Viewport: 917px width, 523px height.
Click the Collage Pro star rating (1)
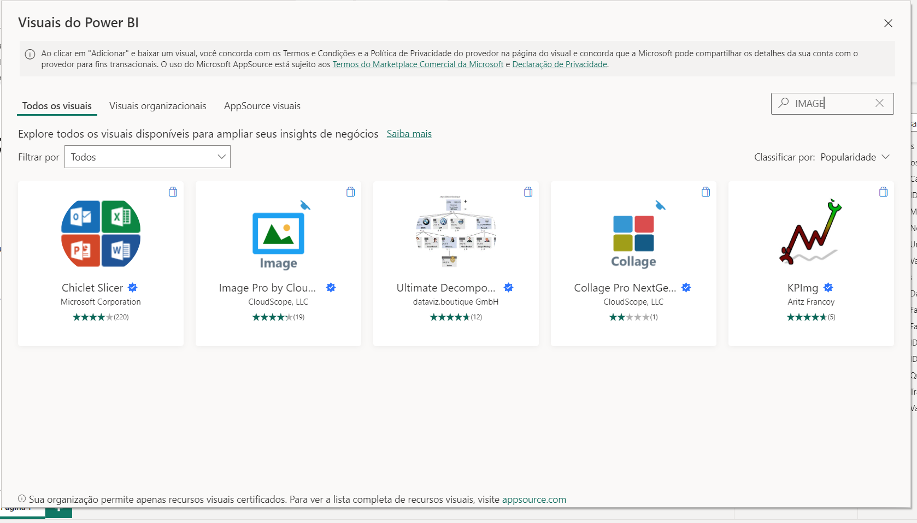click(633, 317)
